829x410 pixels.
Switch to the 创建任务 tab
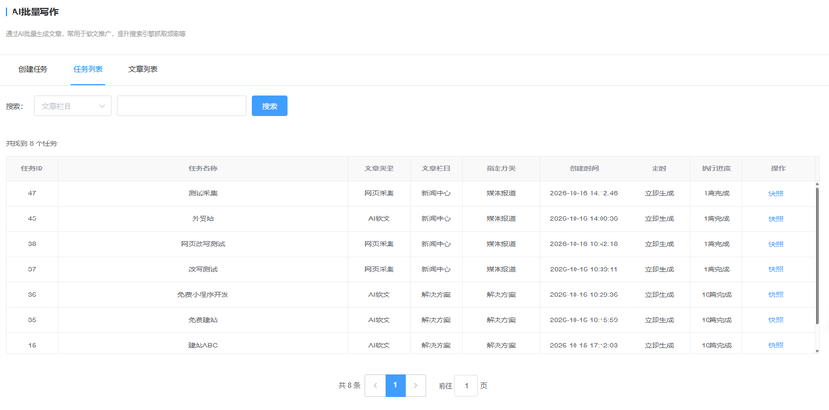(33, 69)
